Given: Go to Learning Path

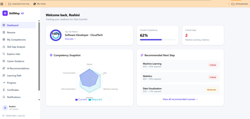Looking at the screenshot, I should tap(18, 75).
